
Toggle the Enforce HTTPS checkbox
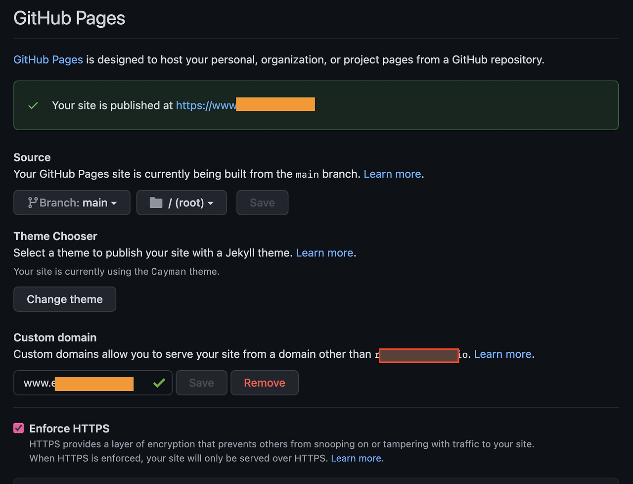[19, 428]
